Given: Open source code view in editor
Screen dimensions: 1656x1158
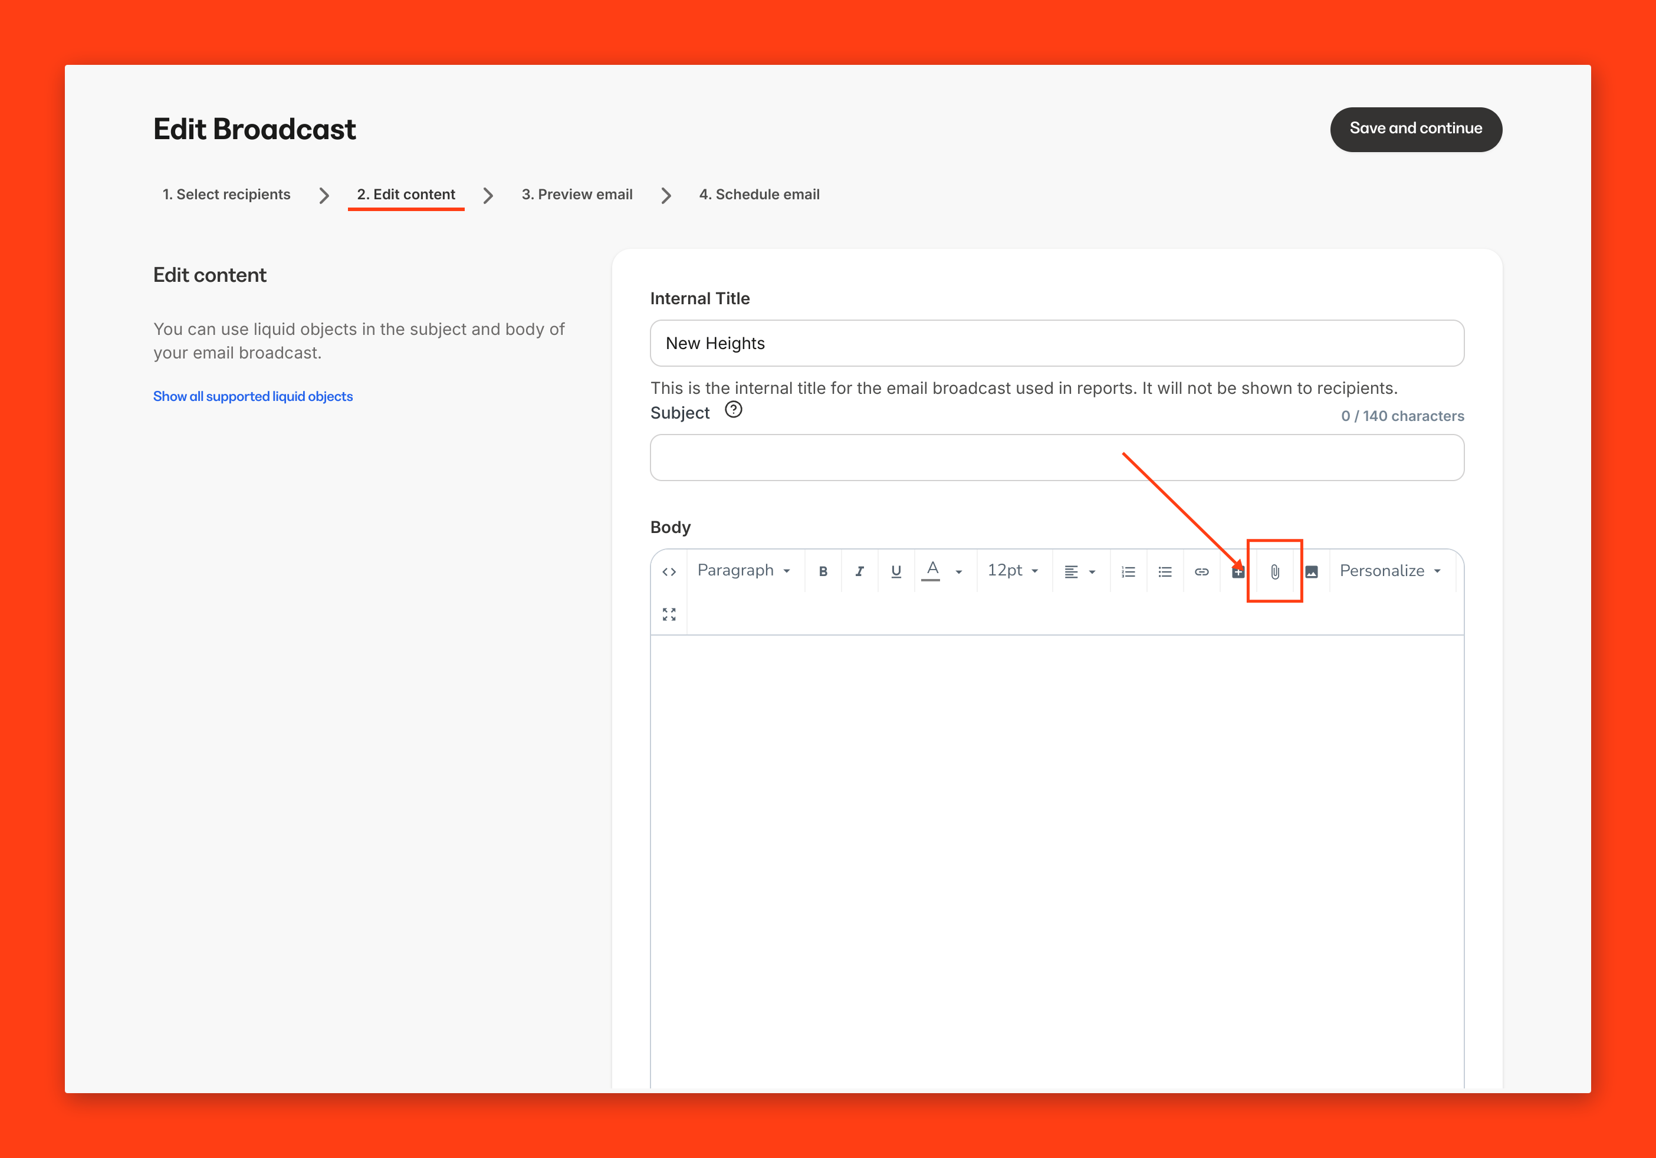Looking at the screenshot, I should [669, 572].
